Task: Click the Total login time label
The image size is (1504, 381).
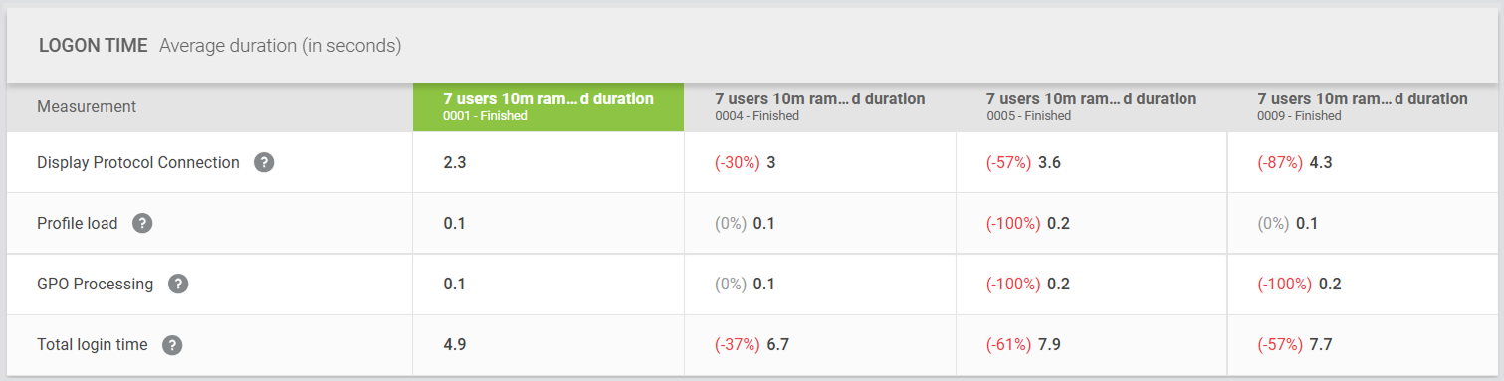Action: click(93, 345)
